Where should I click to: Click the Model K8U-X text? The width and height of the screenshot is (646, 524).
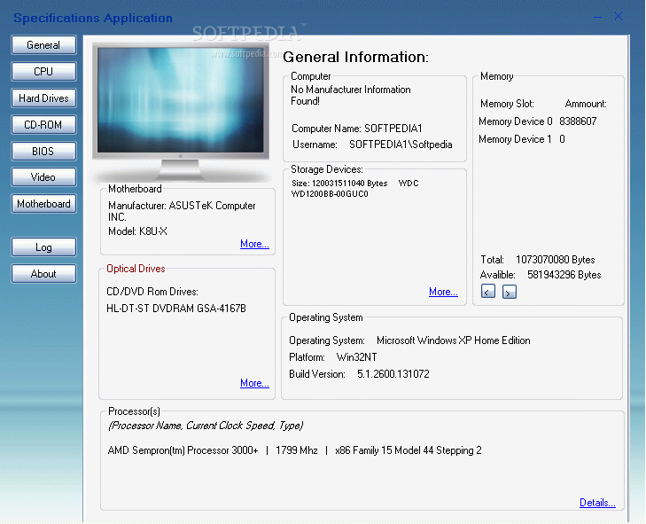coord(137,231)
